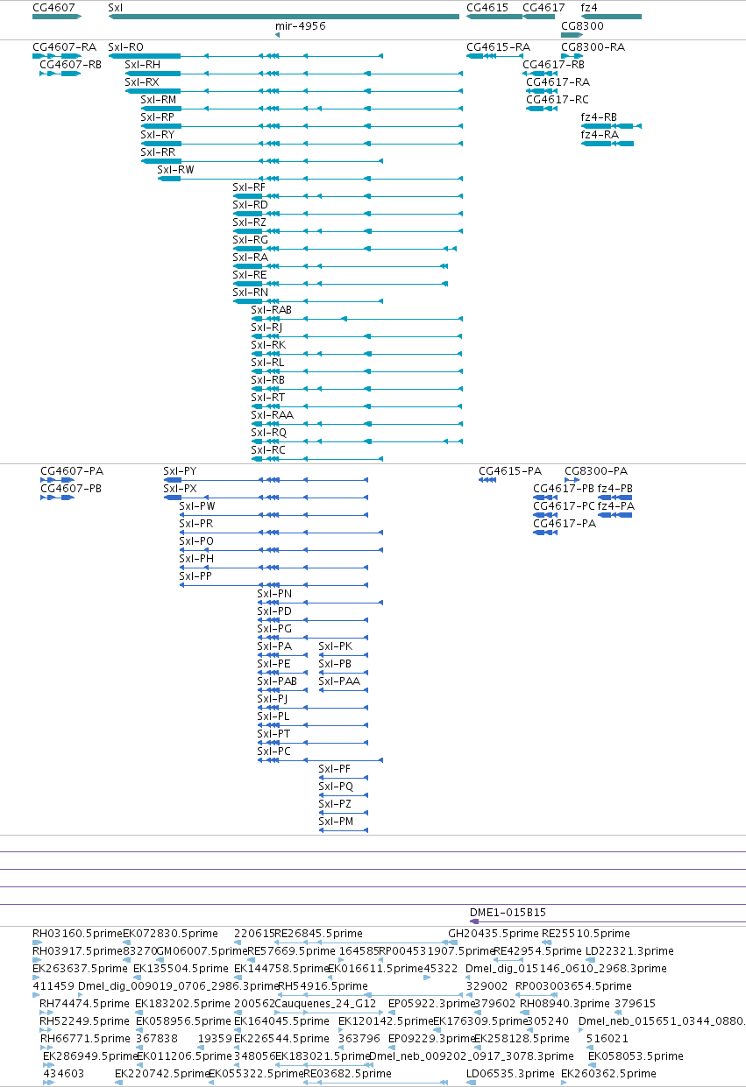Select transcript Sxl-RK
This screenshot has width=746, height=1087.
(x=268, y=345)
